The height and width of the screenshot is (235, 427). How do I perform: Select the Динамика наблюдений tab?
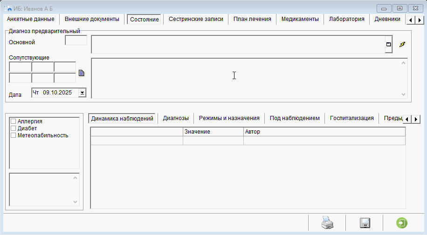tap(122, 119)
